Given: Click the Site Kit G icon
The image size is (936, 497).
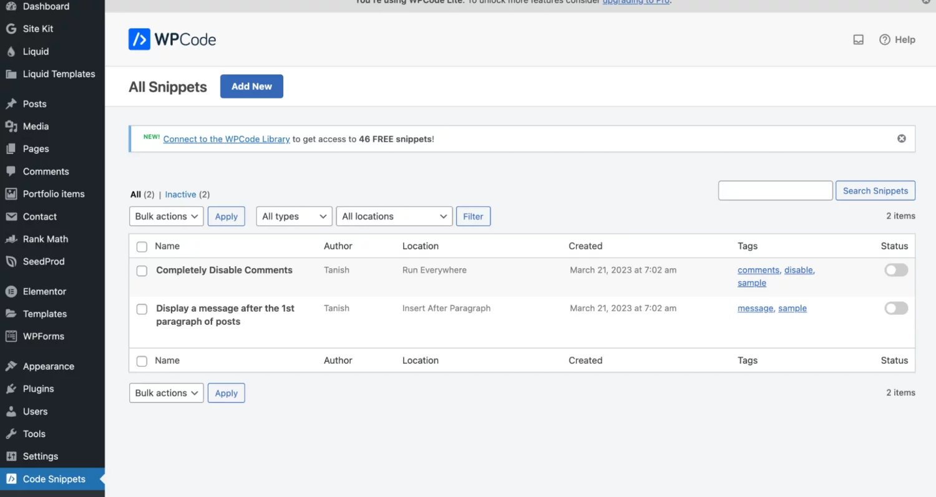Looking at the screenshot, I should (x=11, y=29).
